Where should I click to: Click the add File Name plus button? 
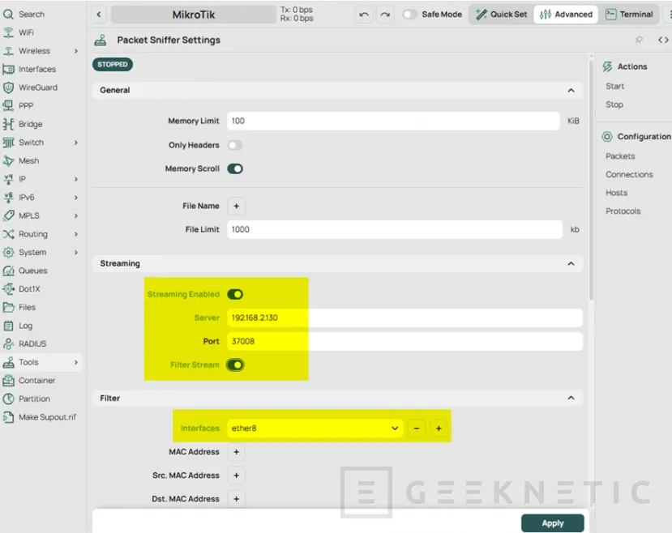pos(236,206)
